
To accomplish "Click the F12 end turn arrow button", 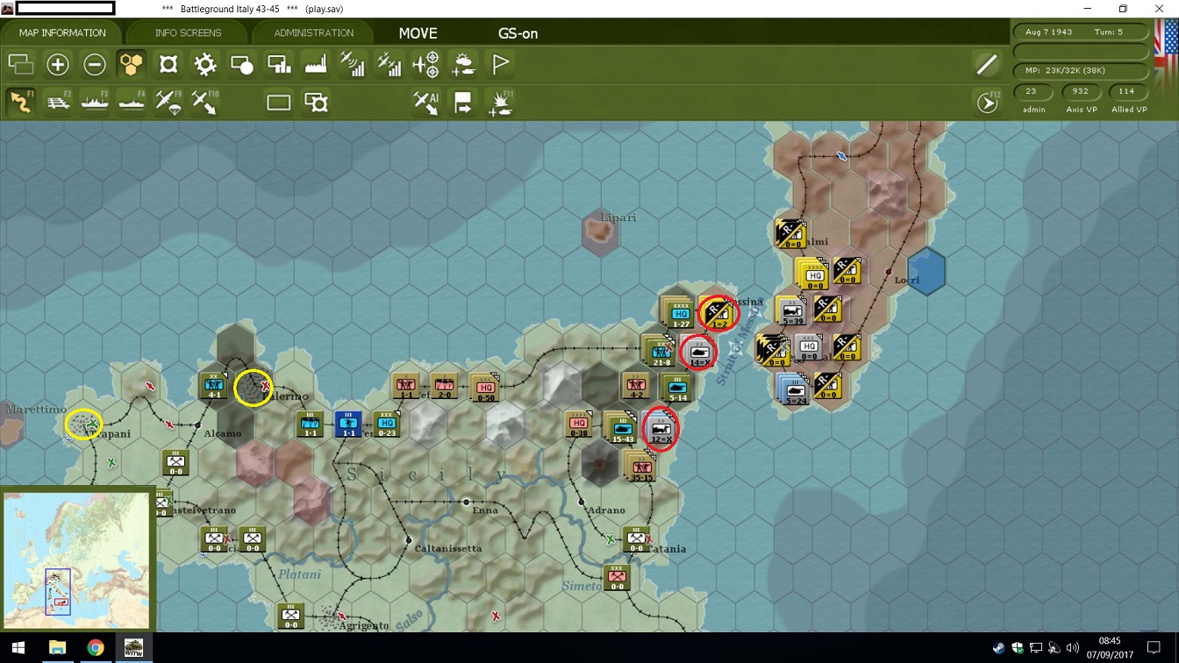I will 988,103.
